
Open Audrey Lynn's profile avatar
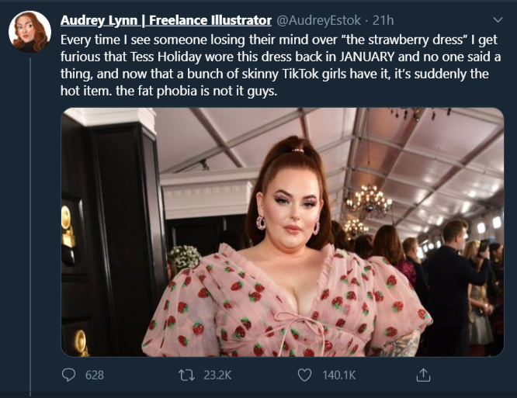[29, 32]
